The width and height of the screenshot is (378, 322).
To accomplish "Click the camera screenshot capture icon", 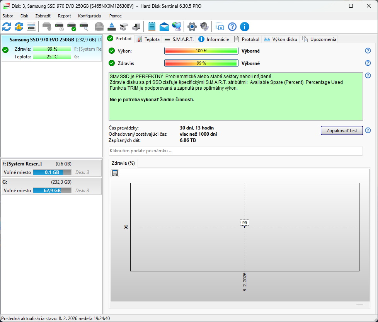I will pos(220,27).
